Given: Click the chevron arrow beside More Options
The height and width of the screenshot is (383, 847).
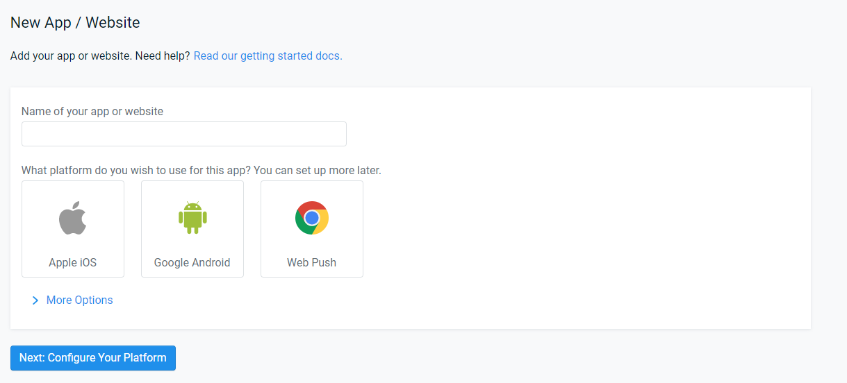Looking at the screenshot, I should [x=35, y=300].
